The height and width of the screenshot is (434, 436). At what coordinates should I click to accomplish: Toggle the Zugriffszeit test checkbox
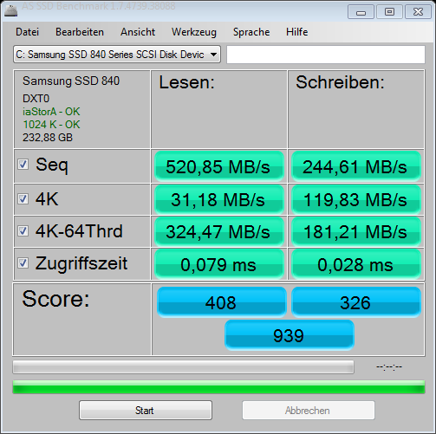tap(23, 262)
